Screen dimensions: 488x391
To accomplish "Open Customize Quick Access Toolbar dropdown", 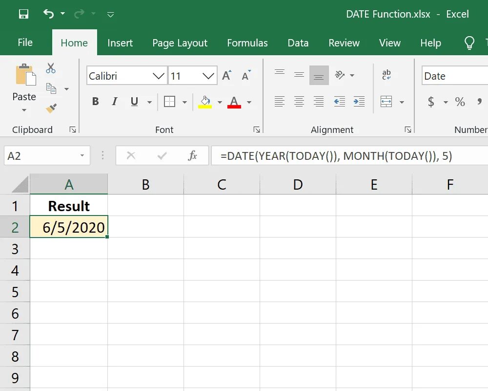I will 110,14.
